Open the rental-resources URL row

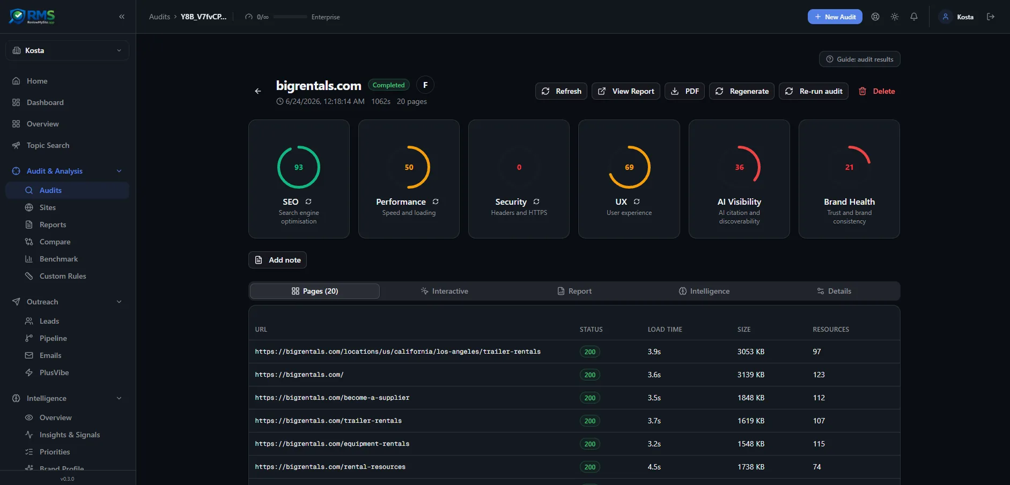(574, 467)
